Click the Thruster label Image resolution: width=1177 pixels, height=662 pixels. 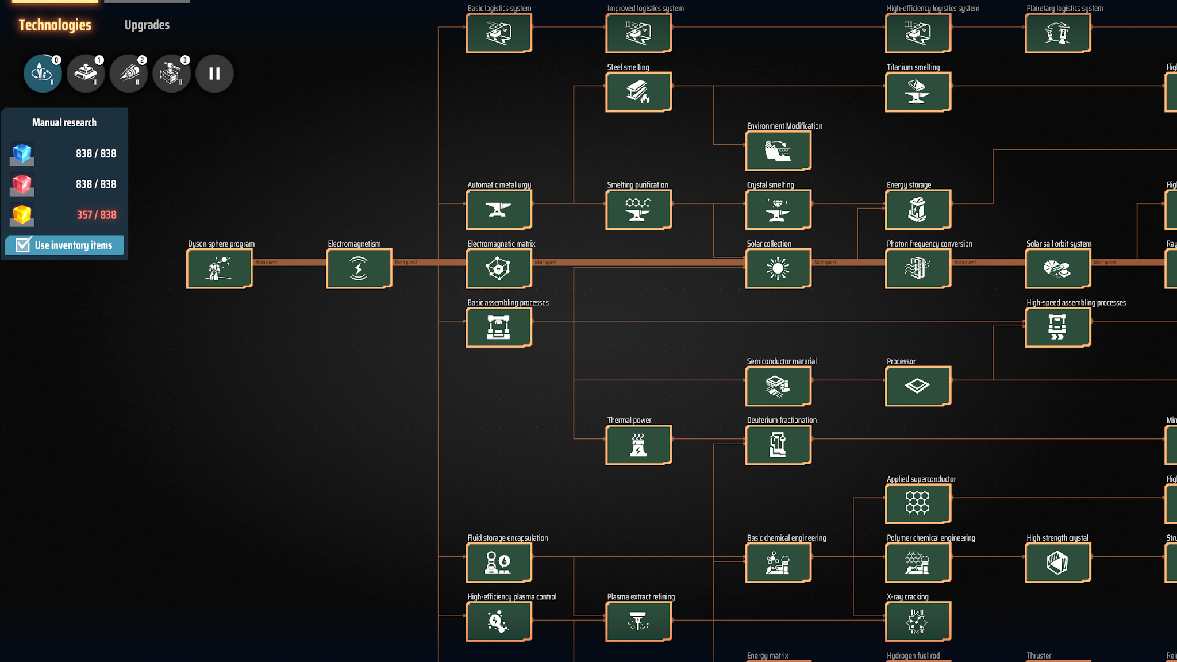[x=1038, y=656]
